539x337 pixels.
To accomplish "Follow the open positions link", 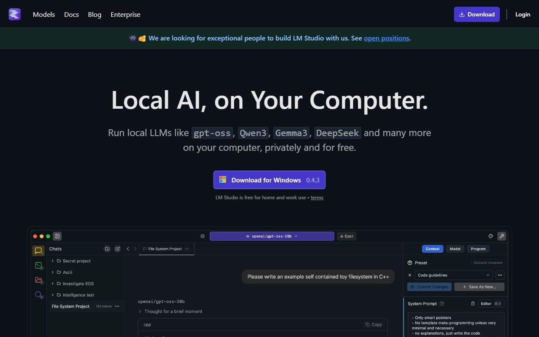I will pyautogui.click(x=386, y=38).
